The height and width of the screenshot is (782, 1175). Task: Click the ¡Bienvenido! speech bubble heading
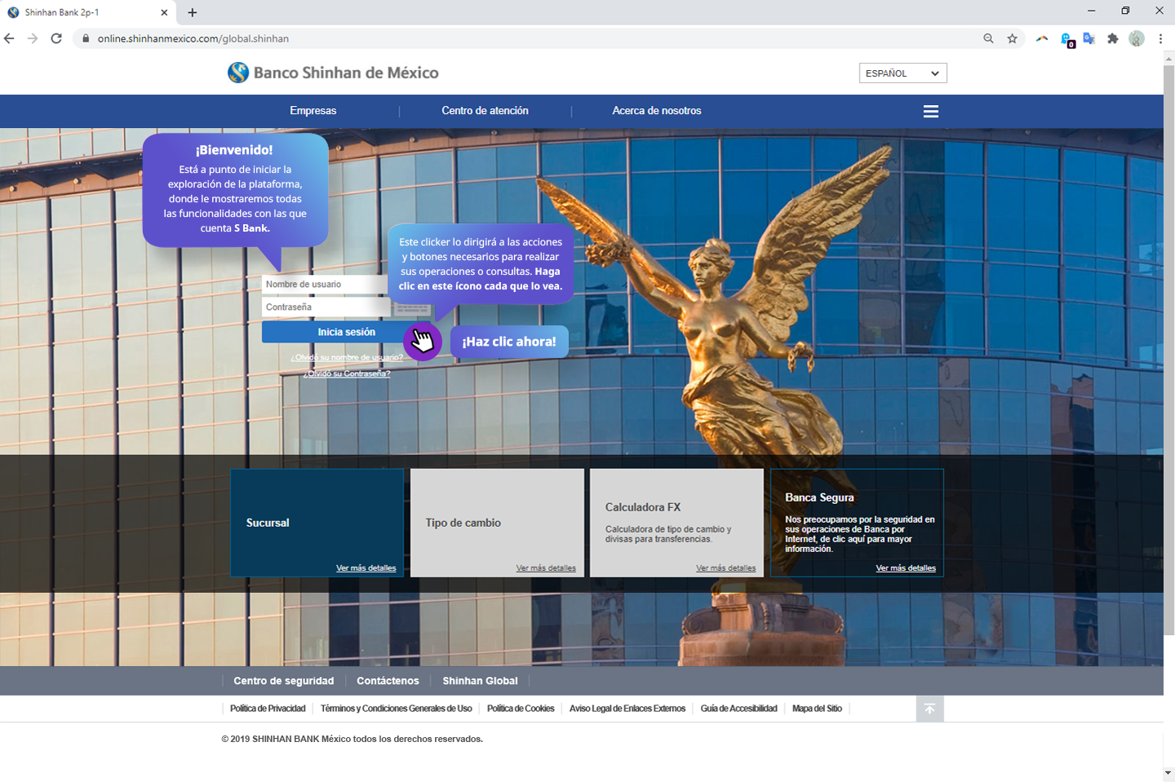(x=234, y=150)
